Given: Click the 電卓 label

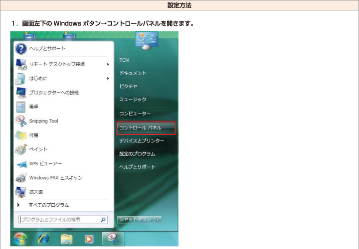Looking at the screenshot, I should (x=34, y=107).
